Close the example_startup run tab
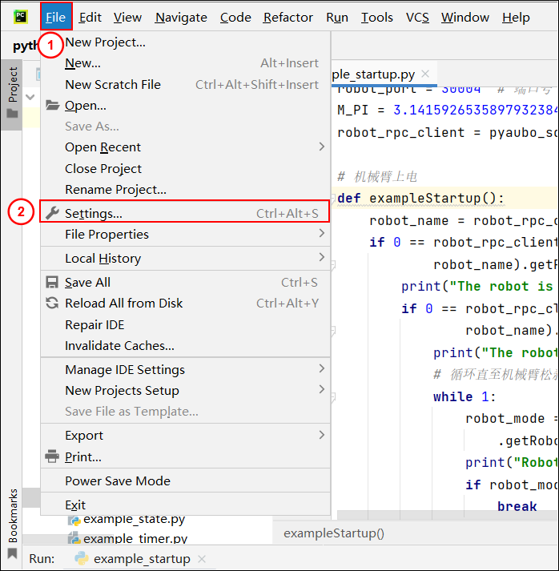 202,559
